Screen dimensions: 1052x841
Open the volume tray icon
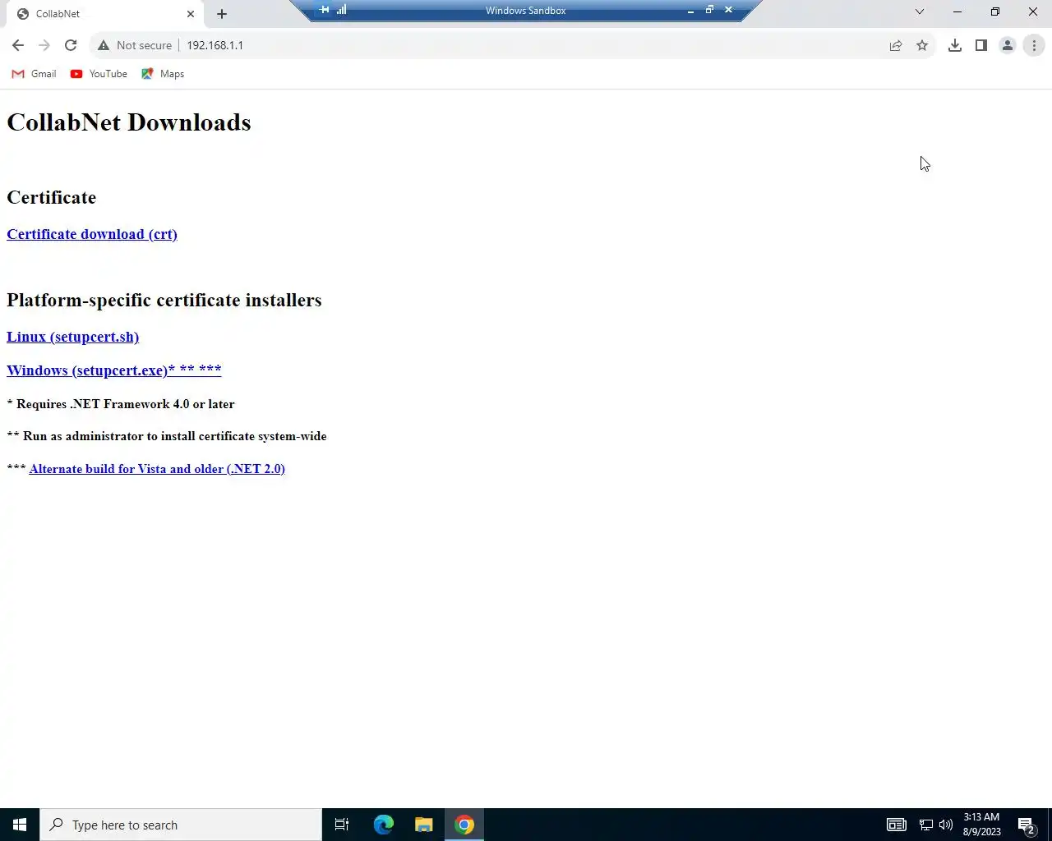(946, 825)
